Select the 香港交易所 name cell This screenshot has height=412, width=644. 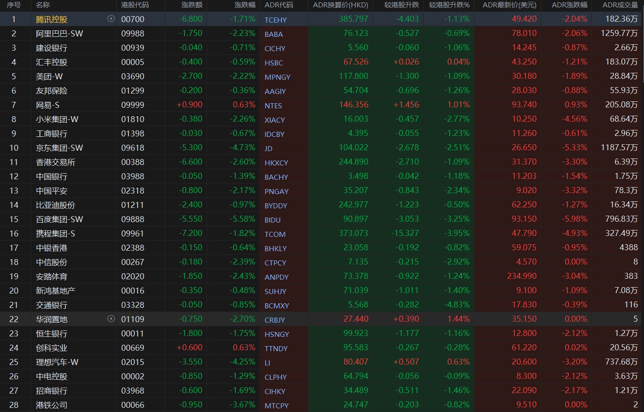(x=55, y=162)
